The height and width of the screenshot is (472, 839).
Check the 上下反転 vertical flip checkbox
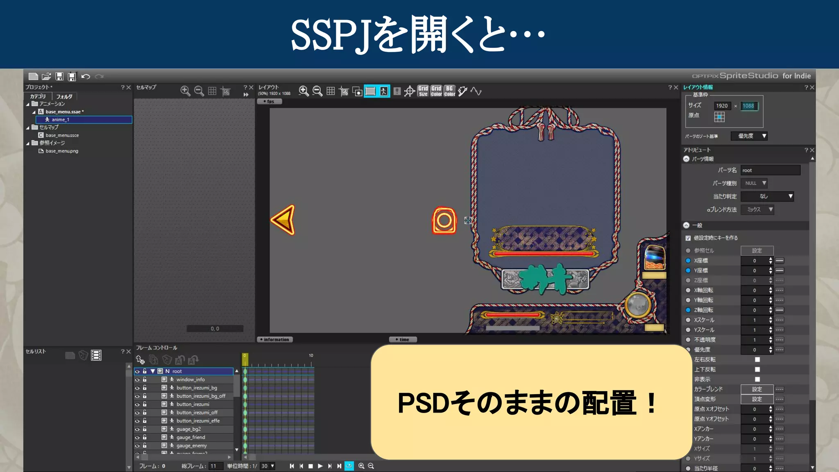(757, 369)
